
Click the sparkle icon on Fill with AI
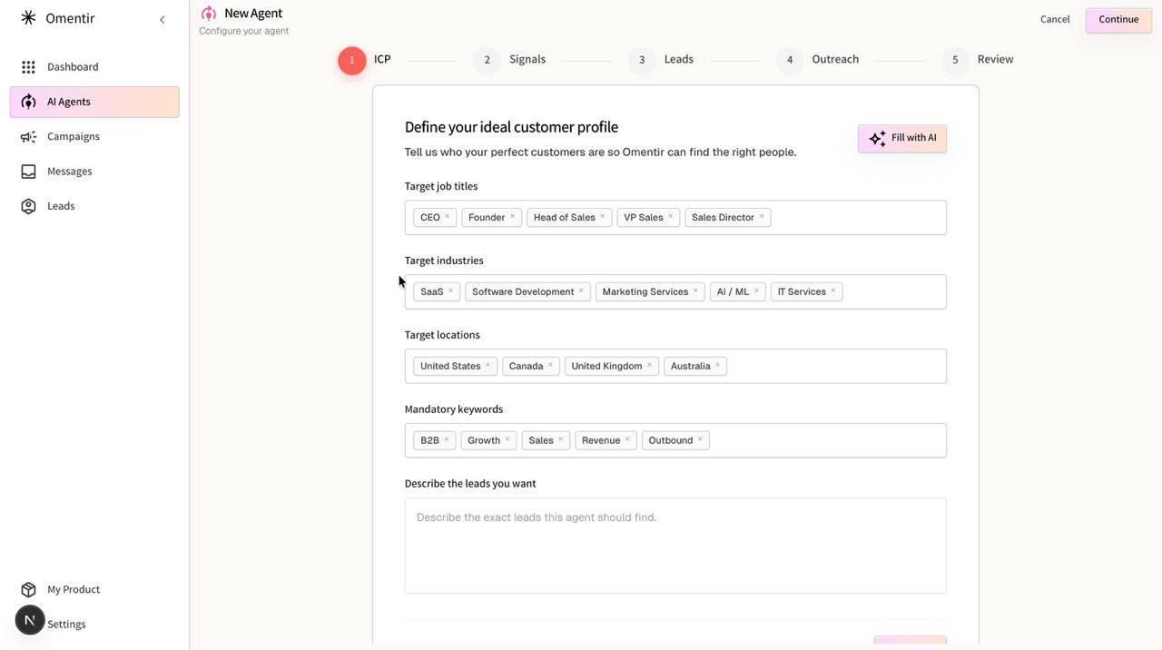pos(877,138)
